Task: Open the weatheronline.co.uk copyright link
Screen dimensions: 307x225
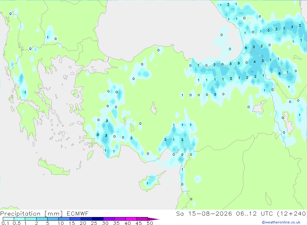Action: click(281, 222)
